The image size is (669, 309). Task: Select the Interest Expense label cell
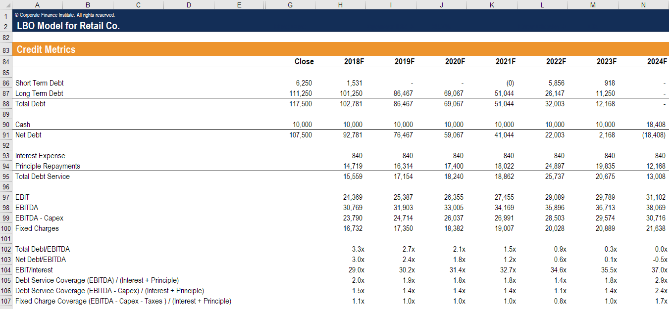tap(41, 155)
